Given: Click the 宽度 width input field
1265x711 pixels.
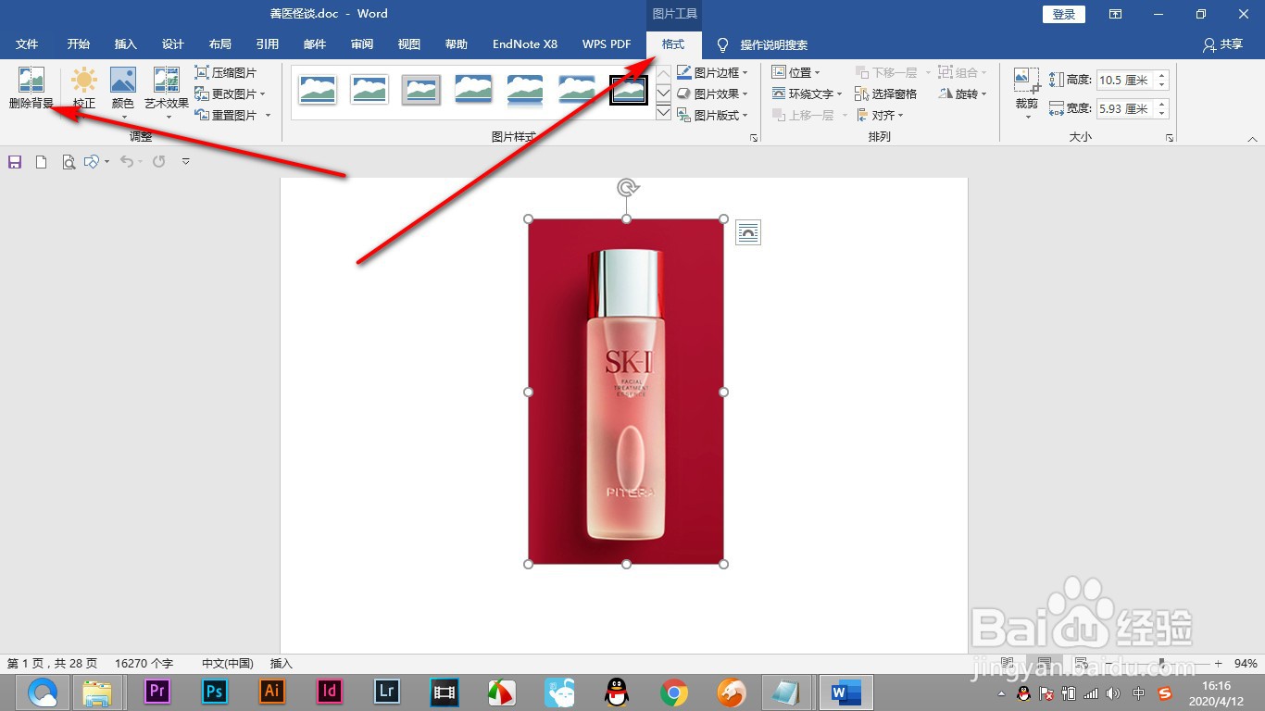Looking at the screenshot, I should (1125, 108).
